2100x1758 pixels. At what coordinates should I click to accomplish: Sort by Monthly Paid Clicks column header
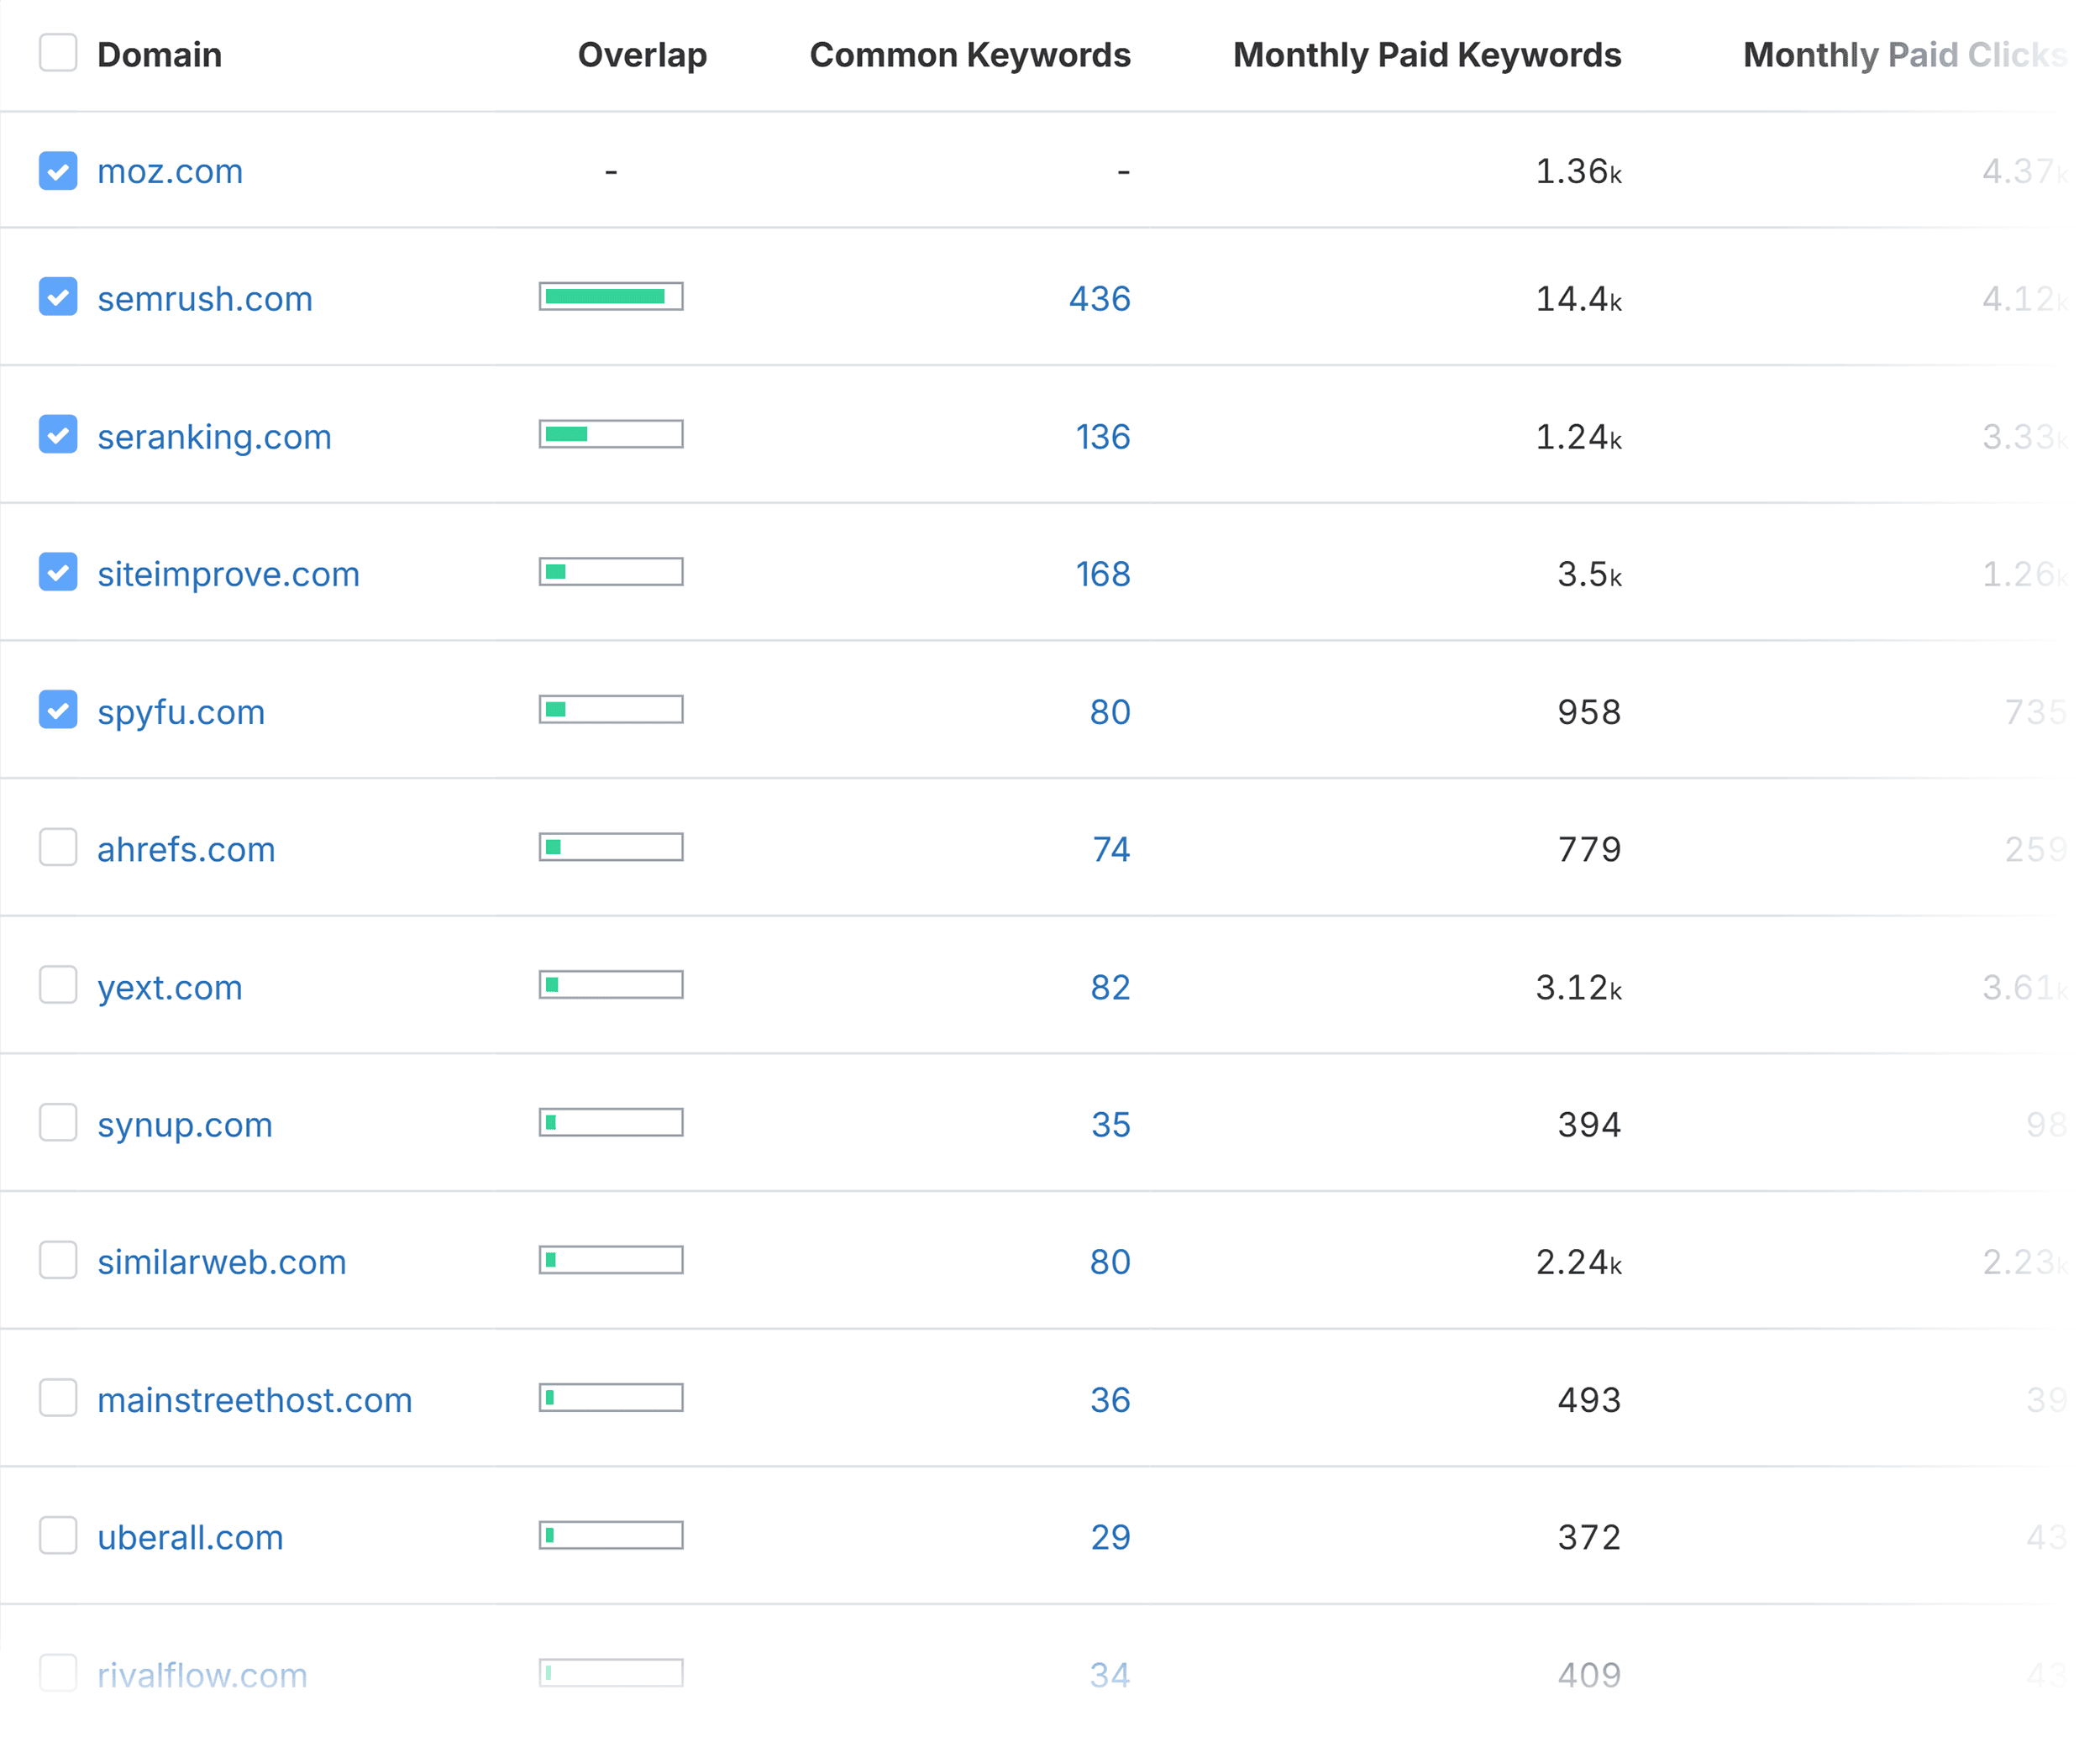1905,55
